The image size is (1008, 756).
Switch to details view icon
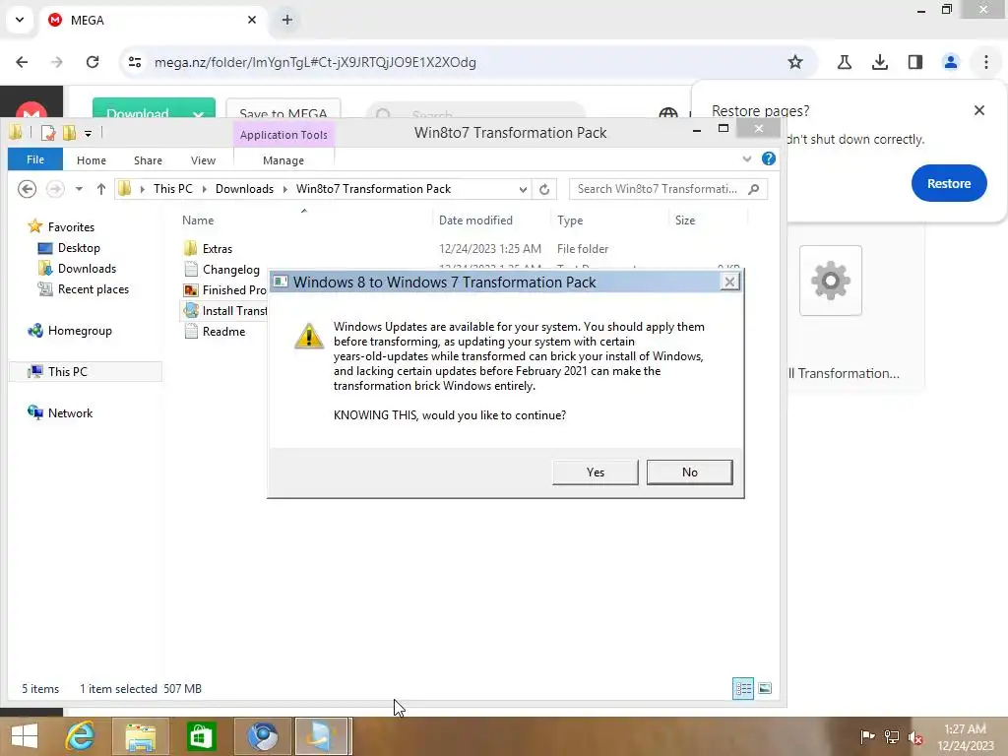[743, 688]
